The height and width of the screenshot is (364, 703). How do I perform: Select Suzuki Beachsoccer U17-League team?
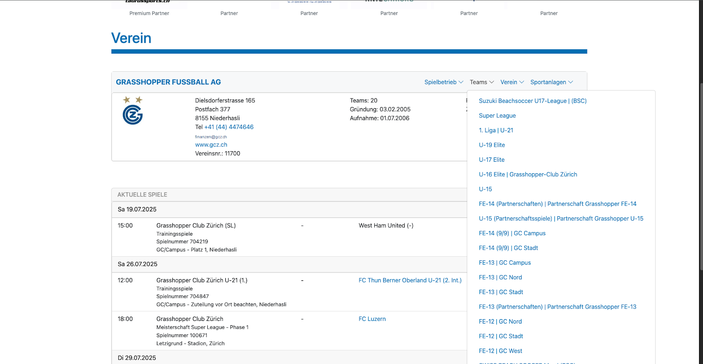pyautogui.click(x=533, y=101)
